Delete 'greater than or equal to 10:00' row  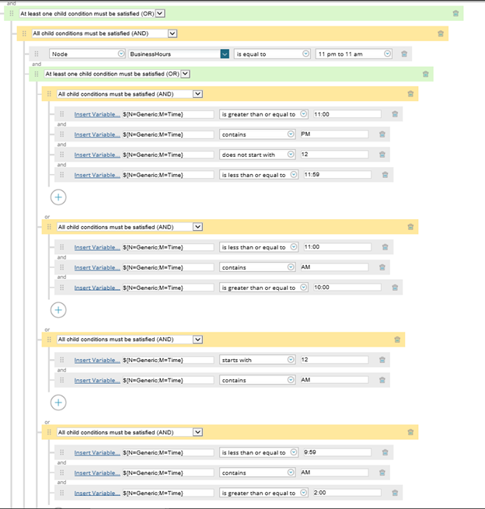(x=395, y=288)
